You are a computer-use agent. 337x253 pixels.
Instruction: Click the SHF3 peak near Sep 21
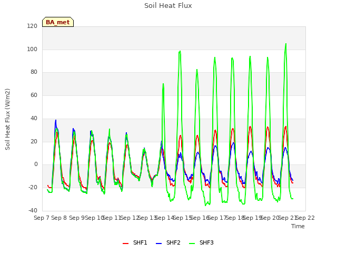coord(286,44)
